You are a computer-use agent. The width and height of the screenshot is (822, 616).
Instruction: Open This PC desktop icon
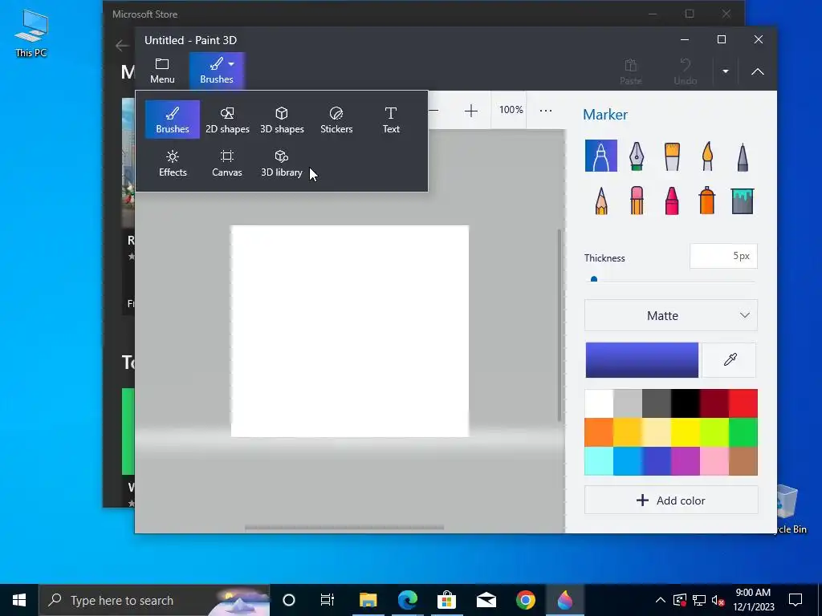pyautogui.click(x=31, y=34)
